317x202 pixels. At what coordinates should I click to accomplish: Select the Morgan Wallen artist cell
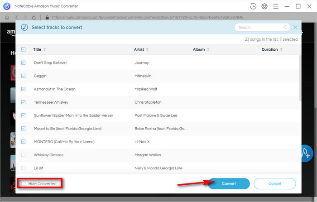tap(148, 155)
